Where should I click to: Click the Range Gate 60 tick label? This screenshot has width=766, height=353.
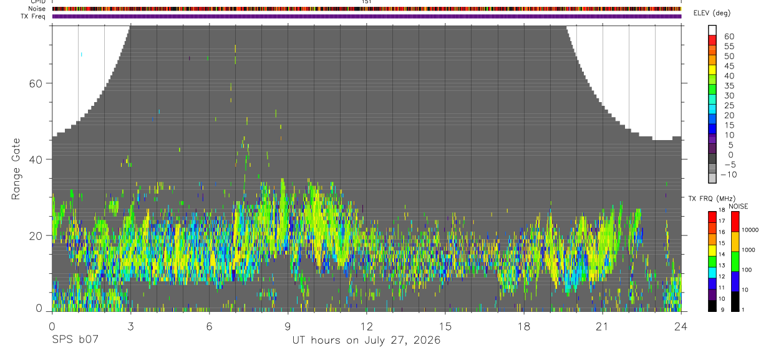pyautogui.click(x=37, y=83)
